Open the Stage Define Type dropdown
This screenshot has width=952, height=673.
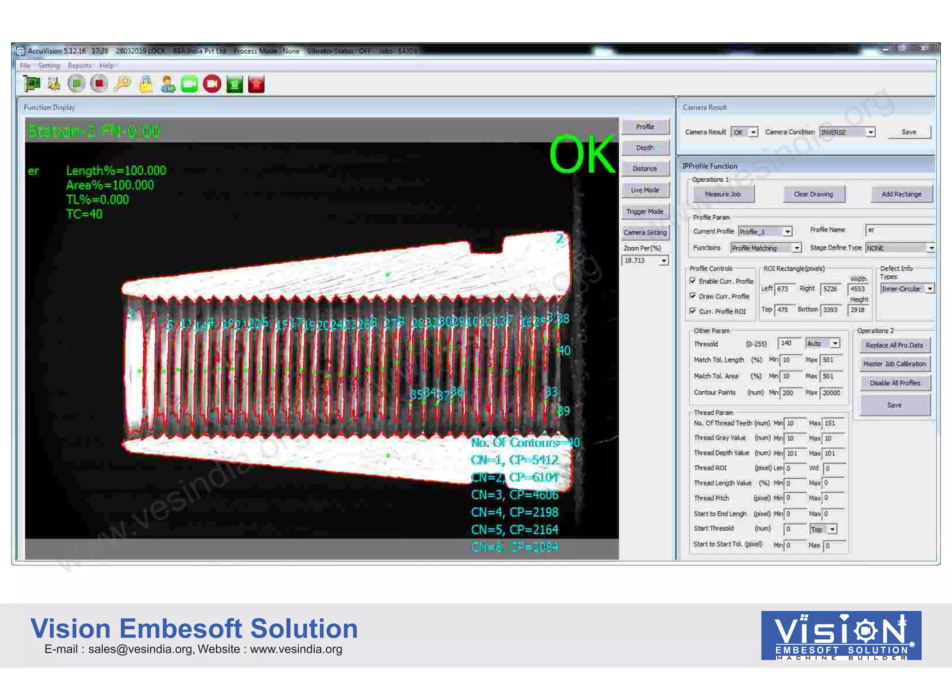[899, 248]
